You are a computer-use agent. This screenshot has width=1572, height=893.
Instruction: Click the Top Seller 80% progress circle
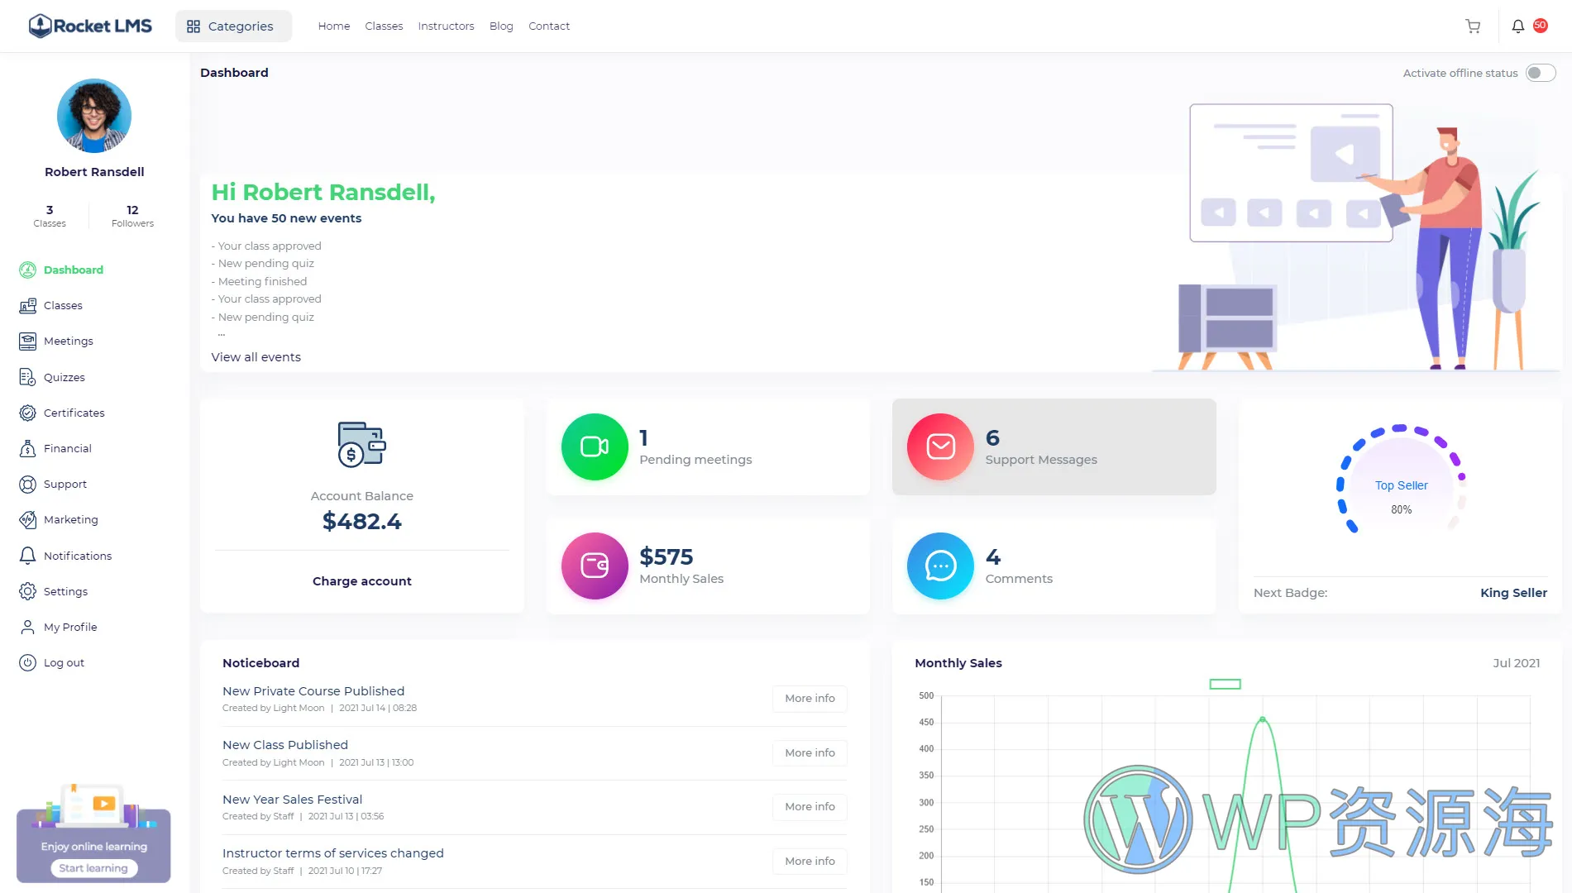1401,480
